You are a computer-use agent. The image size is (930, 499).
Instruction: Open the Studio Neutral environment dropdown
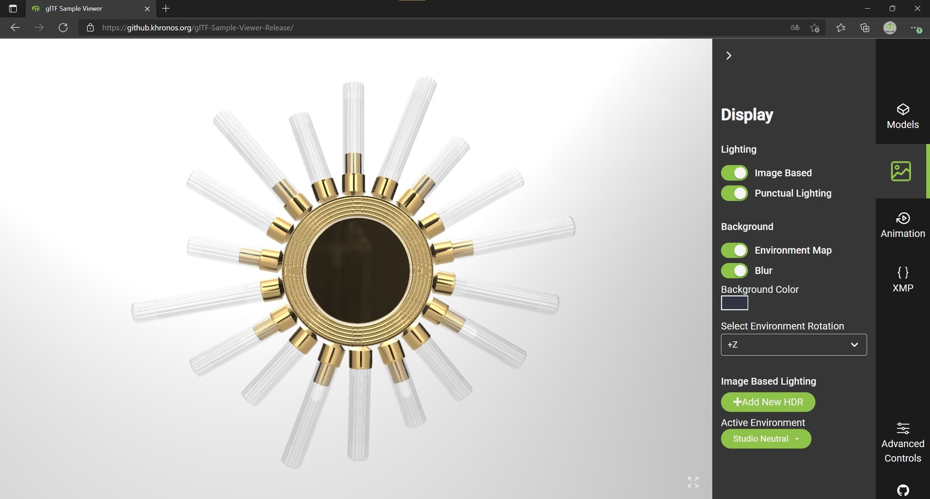[766, 439]
